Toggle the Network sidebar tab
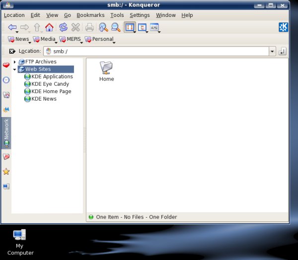 tap(6, 132)
